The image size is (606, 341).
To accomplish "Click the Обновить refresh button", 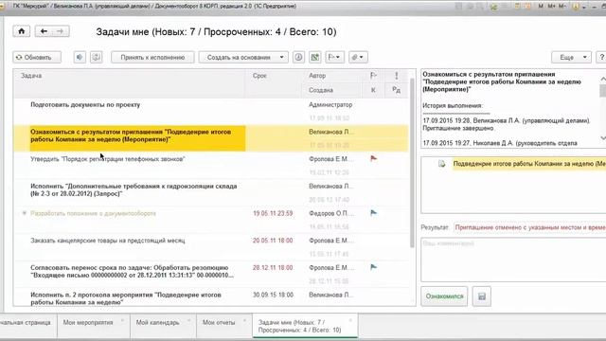I will pyautogui.click(x=37, y=57).
